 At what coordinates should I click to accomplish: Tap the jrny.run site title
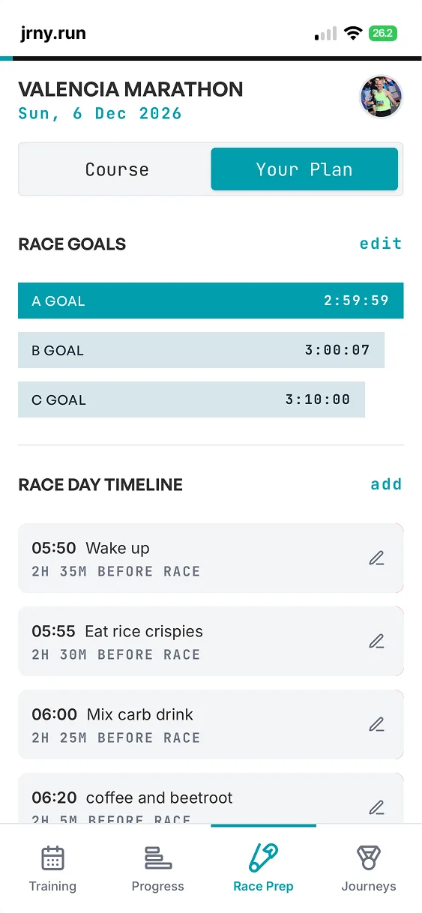(53, 34)
